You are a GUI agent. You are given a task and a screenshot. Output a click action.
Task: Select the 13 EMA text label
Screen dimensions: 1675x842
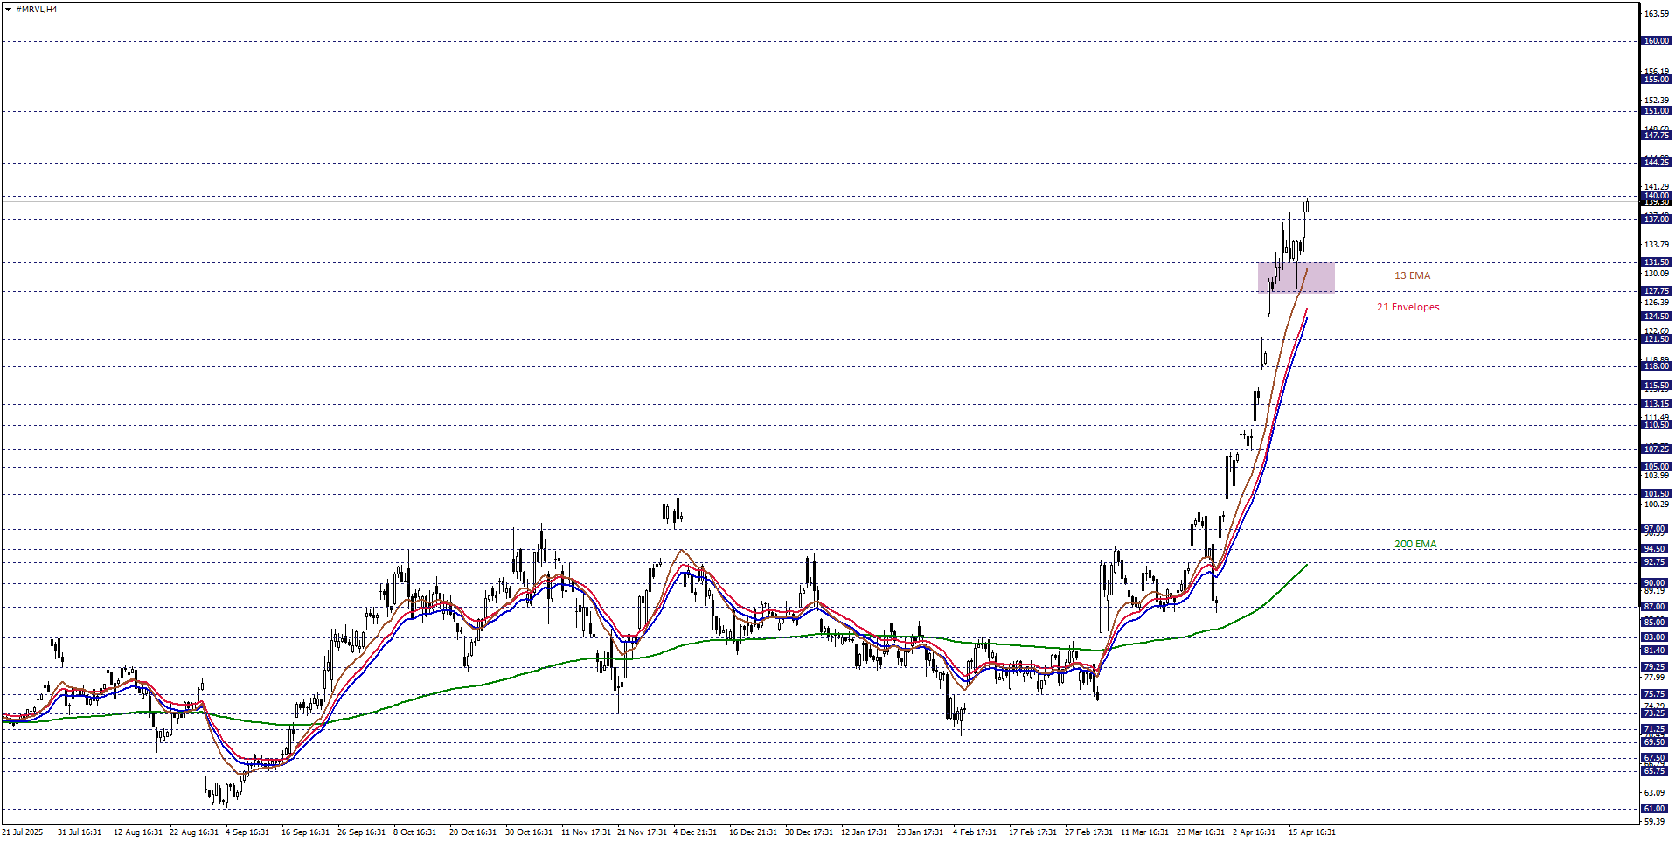tap(1412, 276)
